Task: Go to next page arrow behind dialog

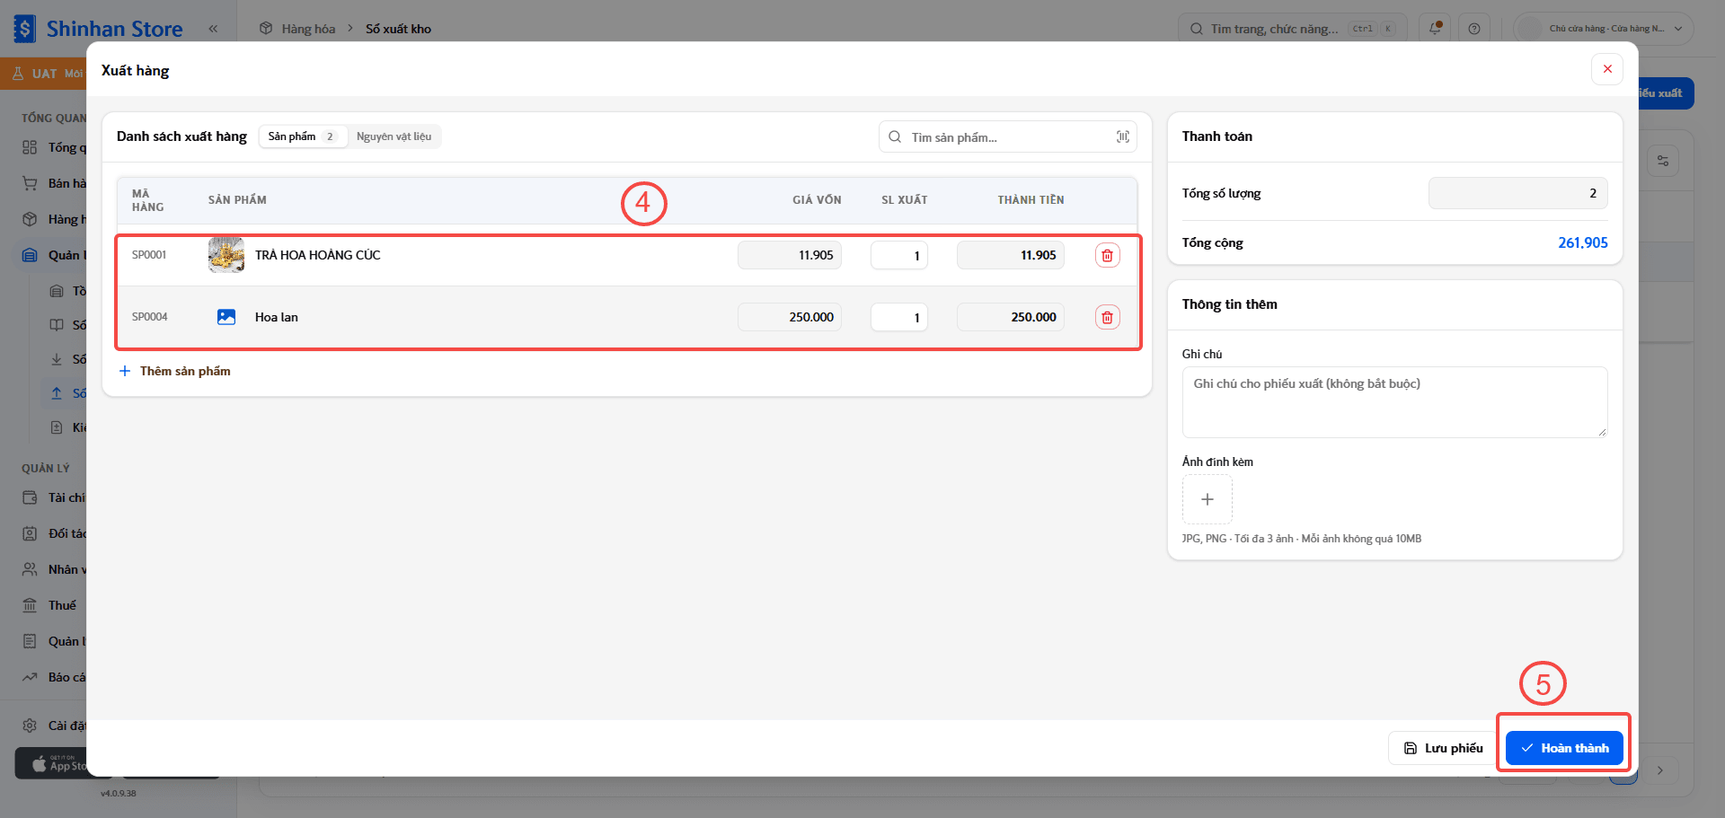Action: coord(1659,770)
